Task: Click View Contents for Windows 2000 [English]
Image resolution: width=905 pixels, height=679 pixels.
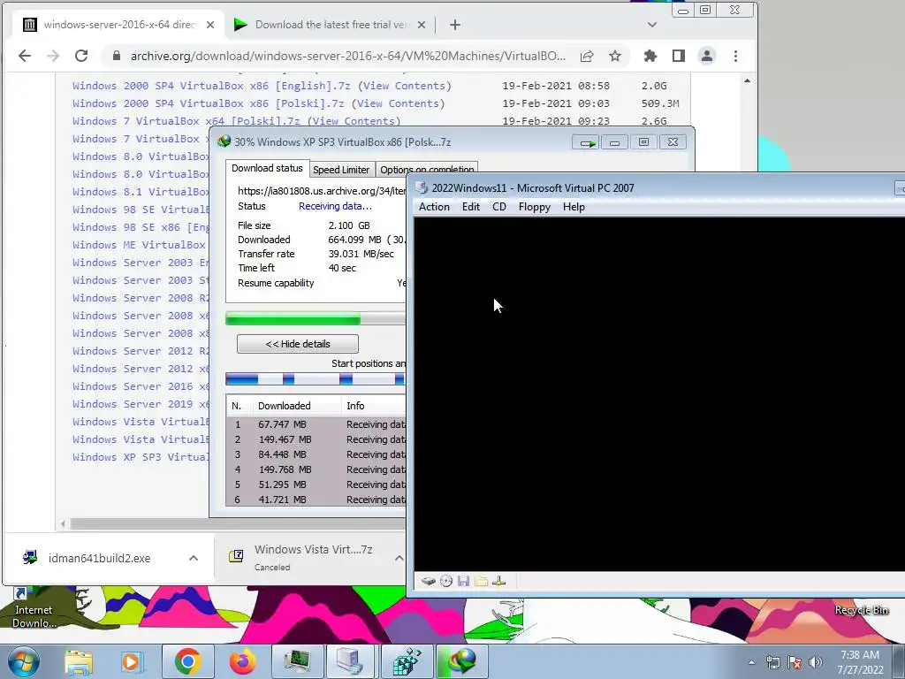Action: (x=405, y=86)
